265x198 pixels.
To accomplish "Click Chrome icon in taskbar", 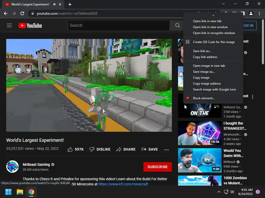I will pyautogui.click(x=31, y=192).
